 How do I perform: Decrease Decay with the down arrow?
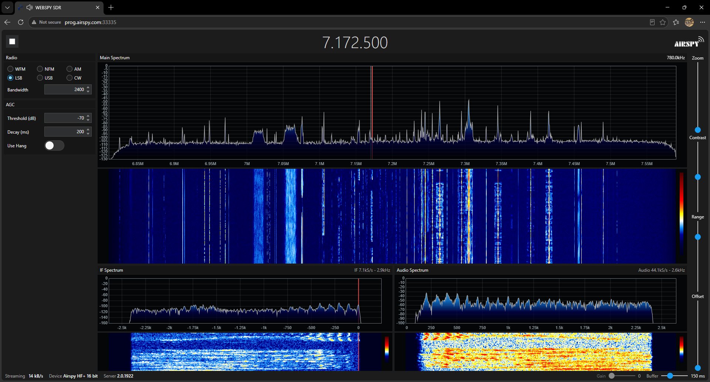tap(88, 134)
